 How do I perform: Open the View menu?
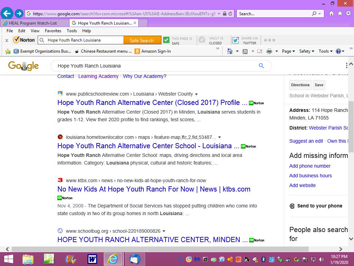pos(35,31)
